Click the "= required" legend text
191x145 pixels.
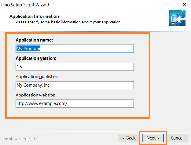click(x=25, y=139)
